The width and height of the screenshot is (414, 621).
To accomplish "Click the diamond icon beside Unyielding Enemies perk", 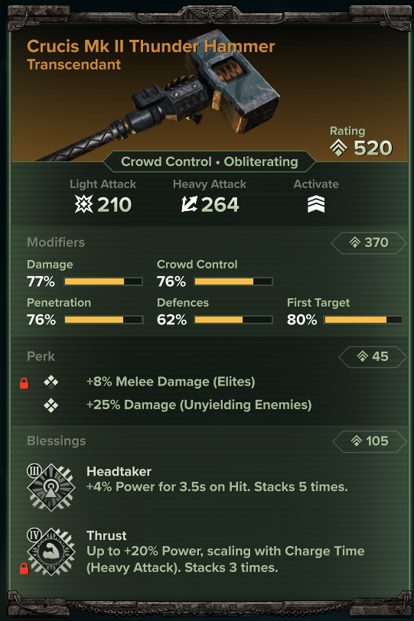I will [x=51, y=405].
